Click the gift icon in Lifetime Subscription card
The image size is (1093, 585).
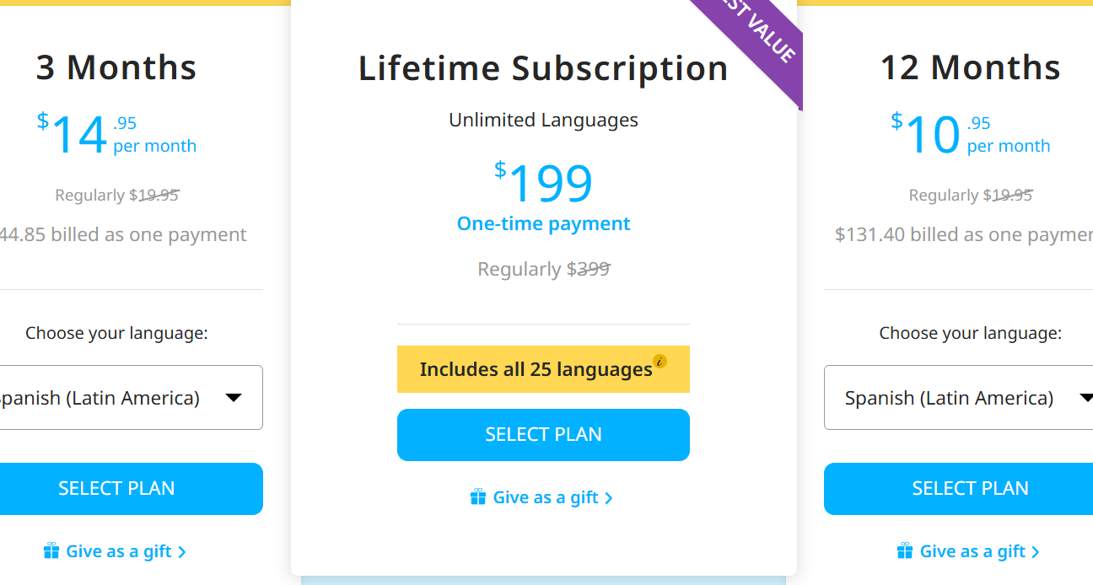[478, 497]
